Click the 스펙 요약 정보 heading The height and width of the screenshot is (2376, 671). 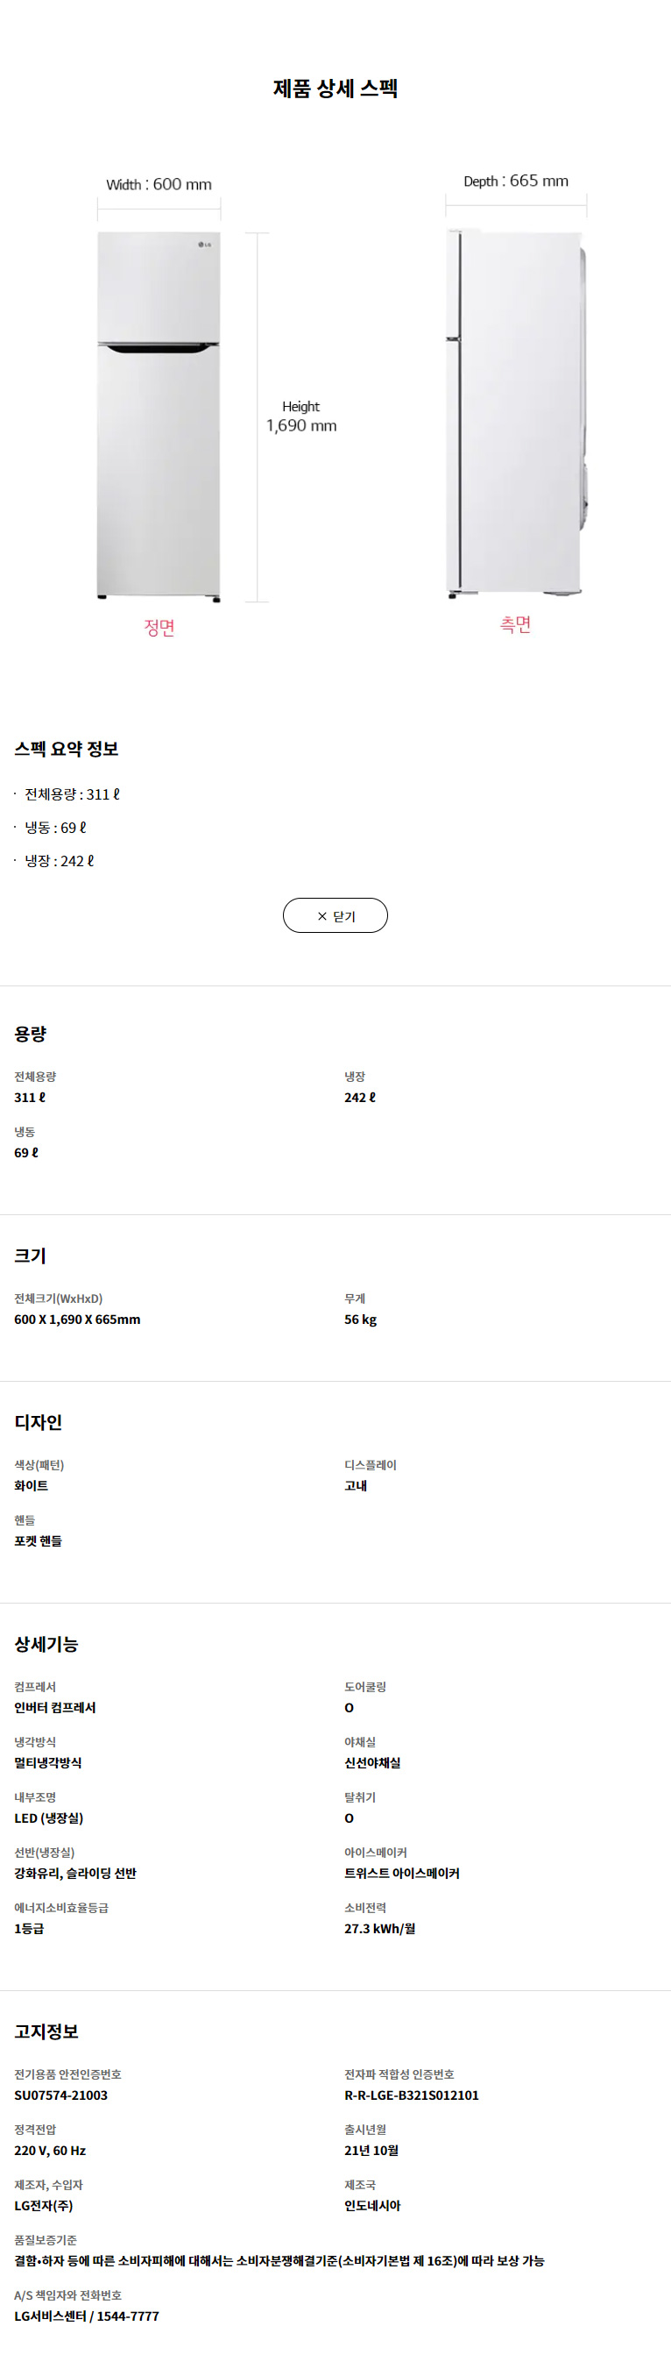(67, 749)
